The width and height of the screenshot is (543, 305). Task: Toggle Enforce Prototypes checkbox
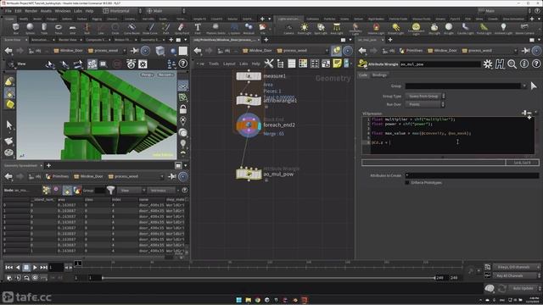tap(407, 183)
